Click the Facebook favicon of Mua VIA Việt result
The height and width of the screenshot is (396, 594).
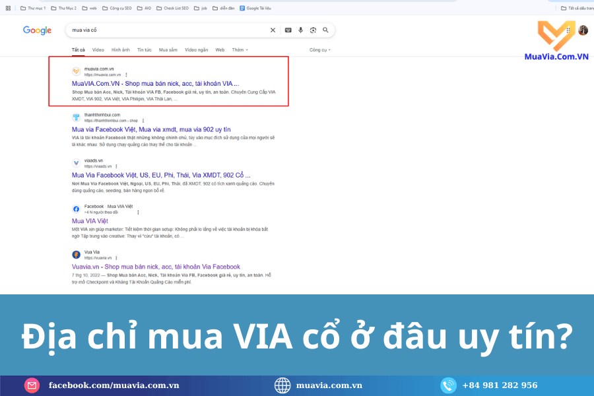click(76, 209)
